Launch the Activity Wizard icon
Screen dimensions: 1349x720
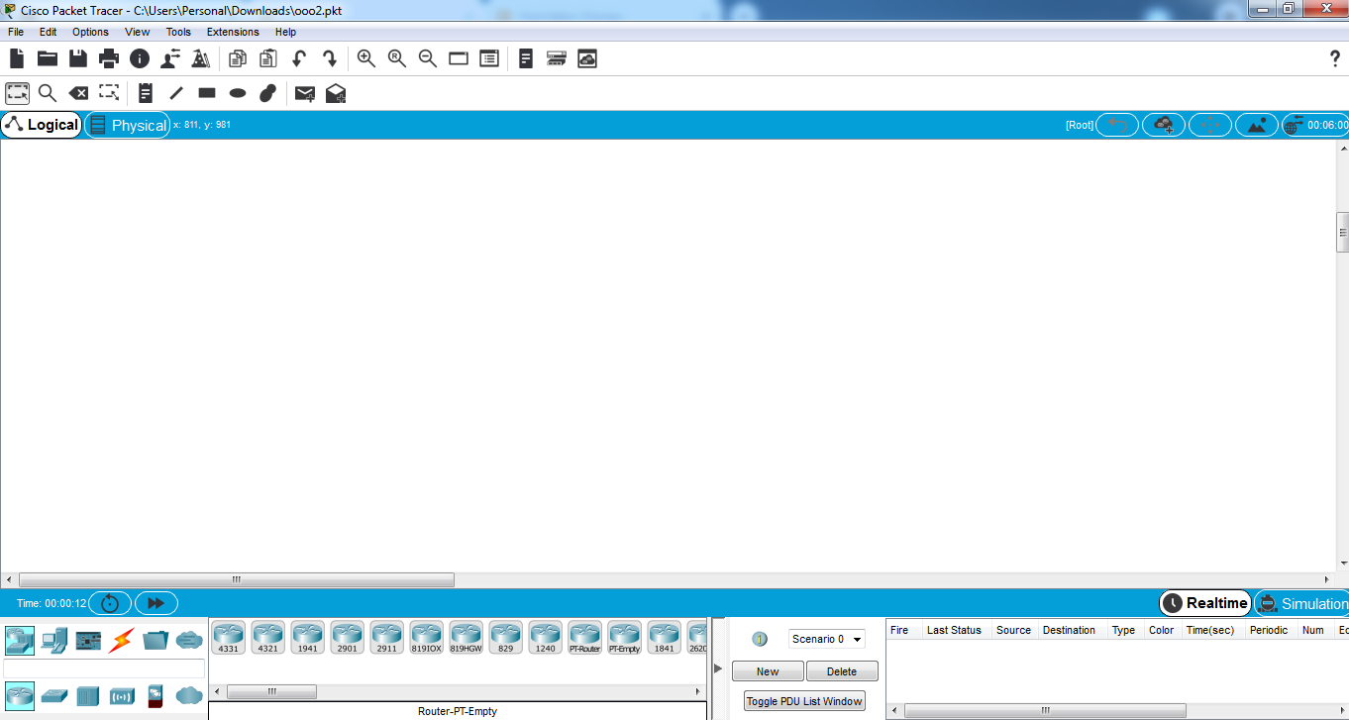[201, 58]
